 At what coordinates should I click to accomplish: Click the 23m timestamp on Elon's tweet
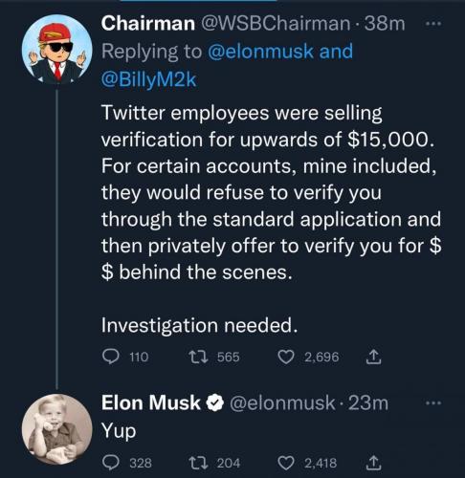[x=368, y=403]
